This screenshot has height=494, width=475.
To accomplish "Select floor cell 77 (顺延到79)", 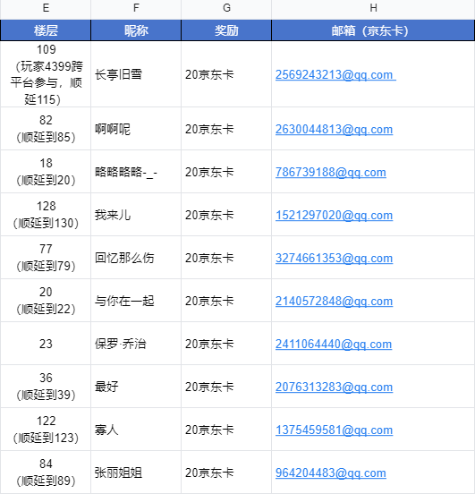I will (46, 258).
